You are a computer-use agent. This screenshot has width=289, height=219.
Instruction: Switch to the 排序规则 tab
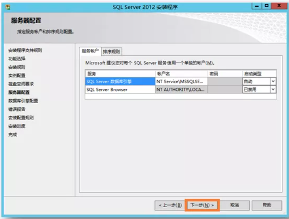tap(111, 51)
